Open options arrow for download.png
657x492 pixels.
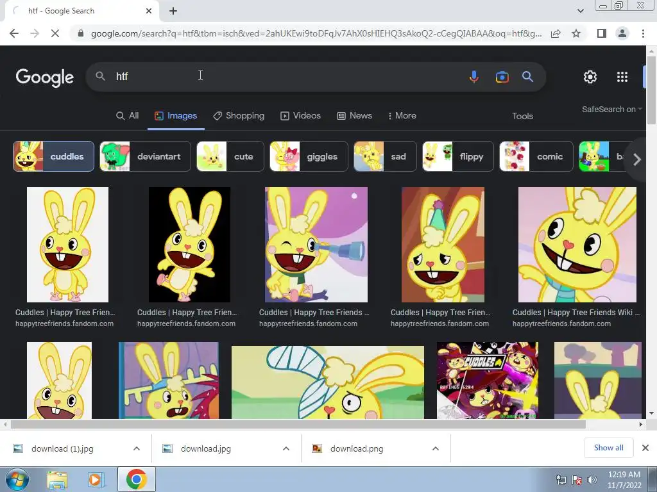[x=436, y=448]
